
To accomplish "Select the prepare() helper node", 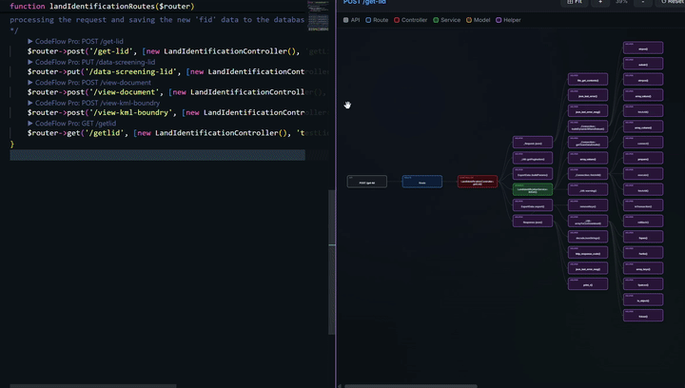I will [x=643, y=158].
